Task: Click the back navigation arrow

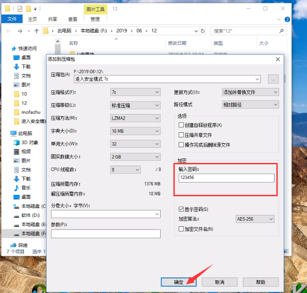Action: pos(8,31)
